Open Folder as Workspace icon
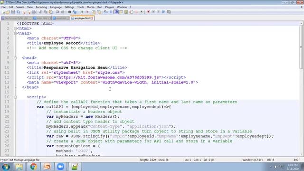This screenshot has height=171, width=304. tap(136, 12)
